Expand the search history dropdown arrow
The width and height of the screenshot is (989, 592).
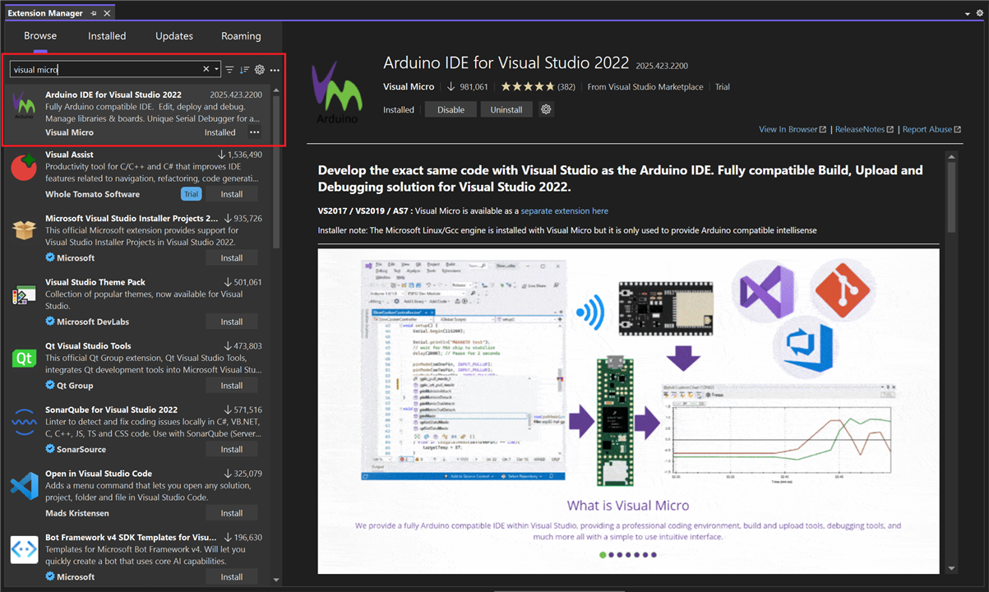[217, 70]
